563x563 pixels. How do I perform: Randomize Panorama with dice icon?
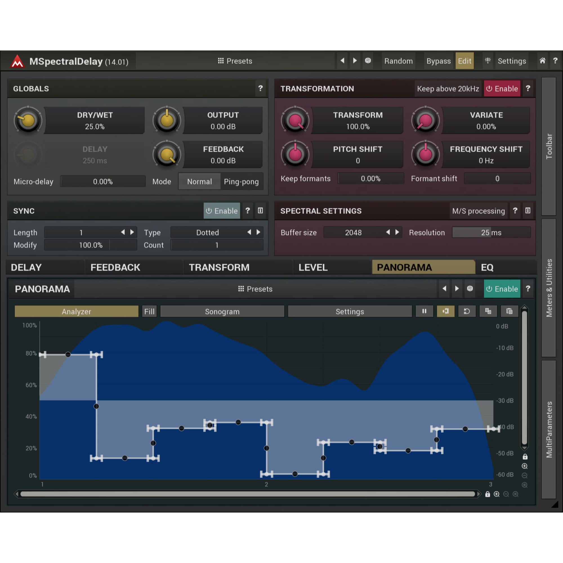pos(470,289)
